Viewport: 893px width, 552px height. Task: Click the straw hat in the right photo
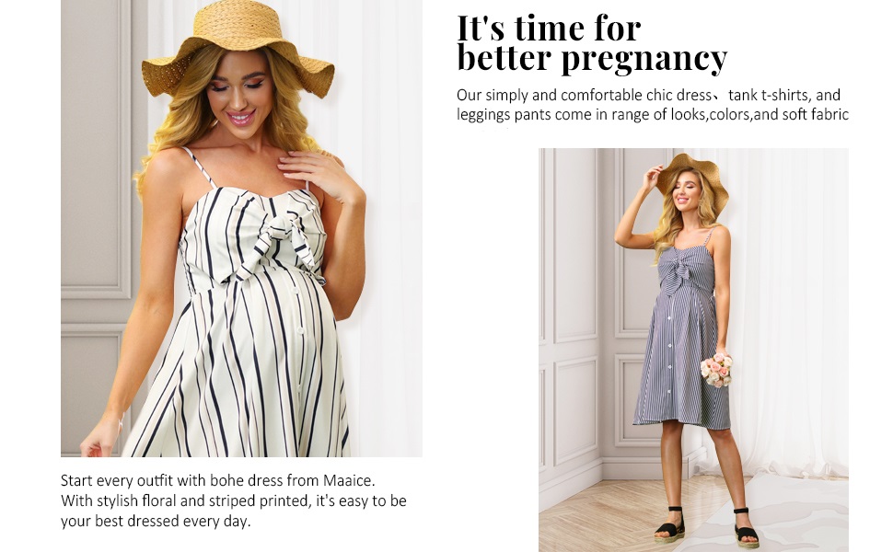(693, 182)
